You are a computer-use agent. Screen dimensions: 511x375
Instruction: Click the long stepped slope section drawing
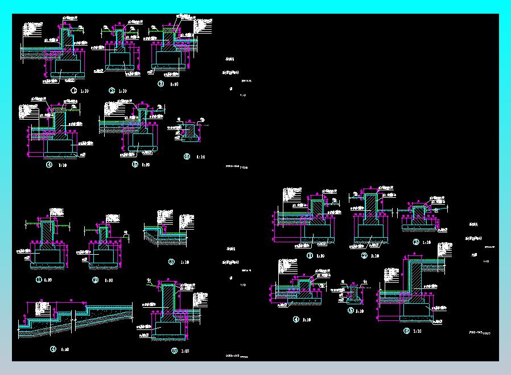[76, 319]
